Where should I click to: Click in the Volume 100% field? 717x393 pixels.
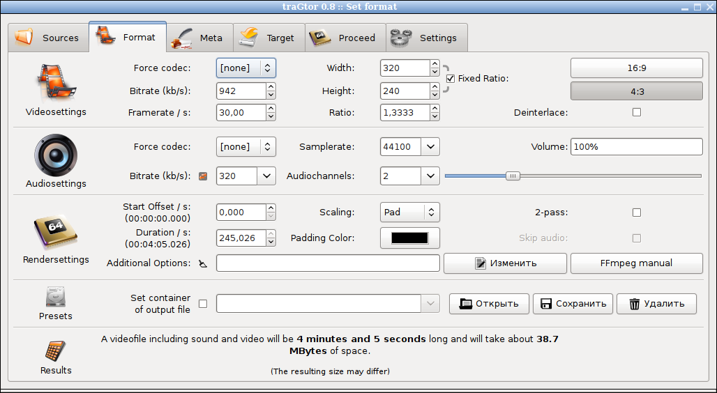tap(637, 147)
